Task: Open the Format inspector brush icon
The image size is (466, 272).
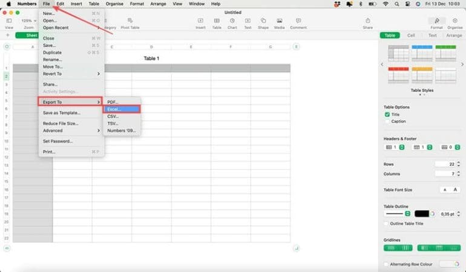Action: pyautogui.click(x=436, y=21)
